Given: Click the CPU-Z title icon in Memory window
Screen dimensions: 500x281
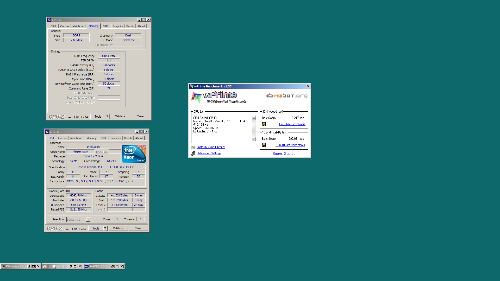Looking at the screenshot, I should [x=49, y=20].
